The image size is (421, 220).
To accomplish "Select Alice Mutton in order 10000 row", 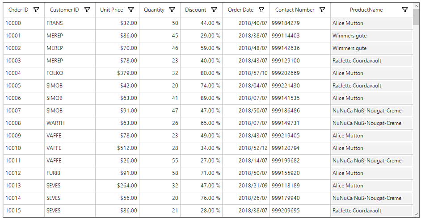I will [x=372, y=23].
